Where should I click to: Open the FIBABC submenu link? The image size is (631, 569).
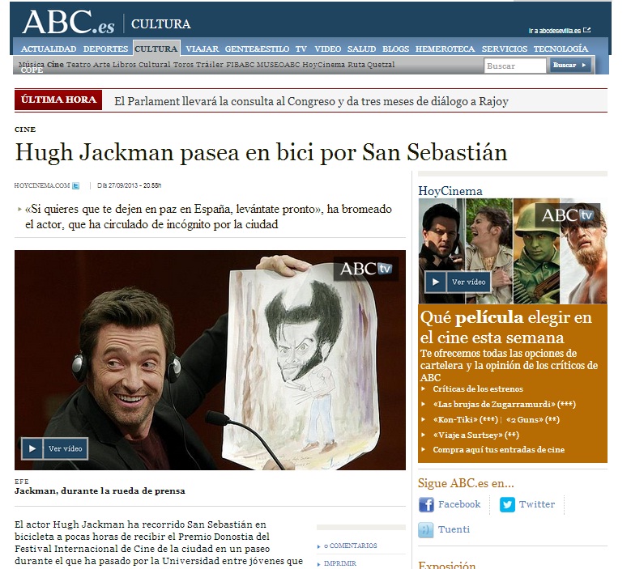241,64
